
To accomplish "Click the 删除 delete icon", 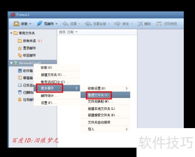I will click(x=140, y=24).
